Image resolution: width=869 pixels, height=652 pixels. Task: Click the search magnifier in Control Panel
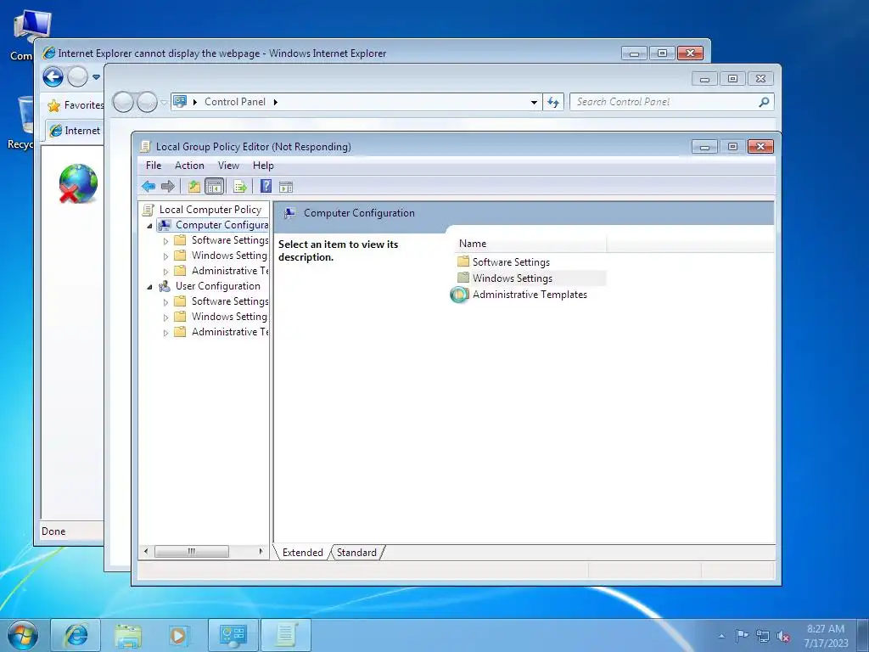coord(764,102)
